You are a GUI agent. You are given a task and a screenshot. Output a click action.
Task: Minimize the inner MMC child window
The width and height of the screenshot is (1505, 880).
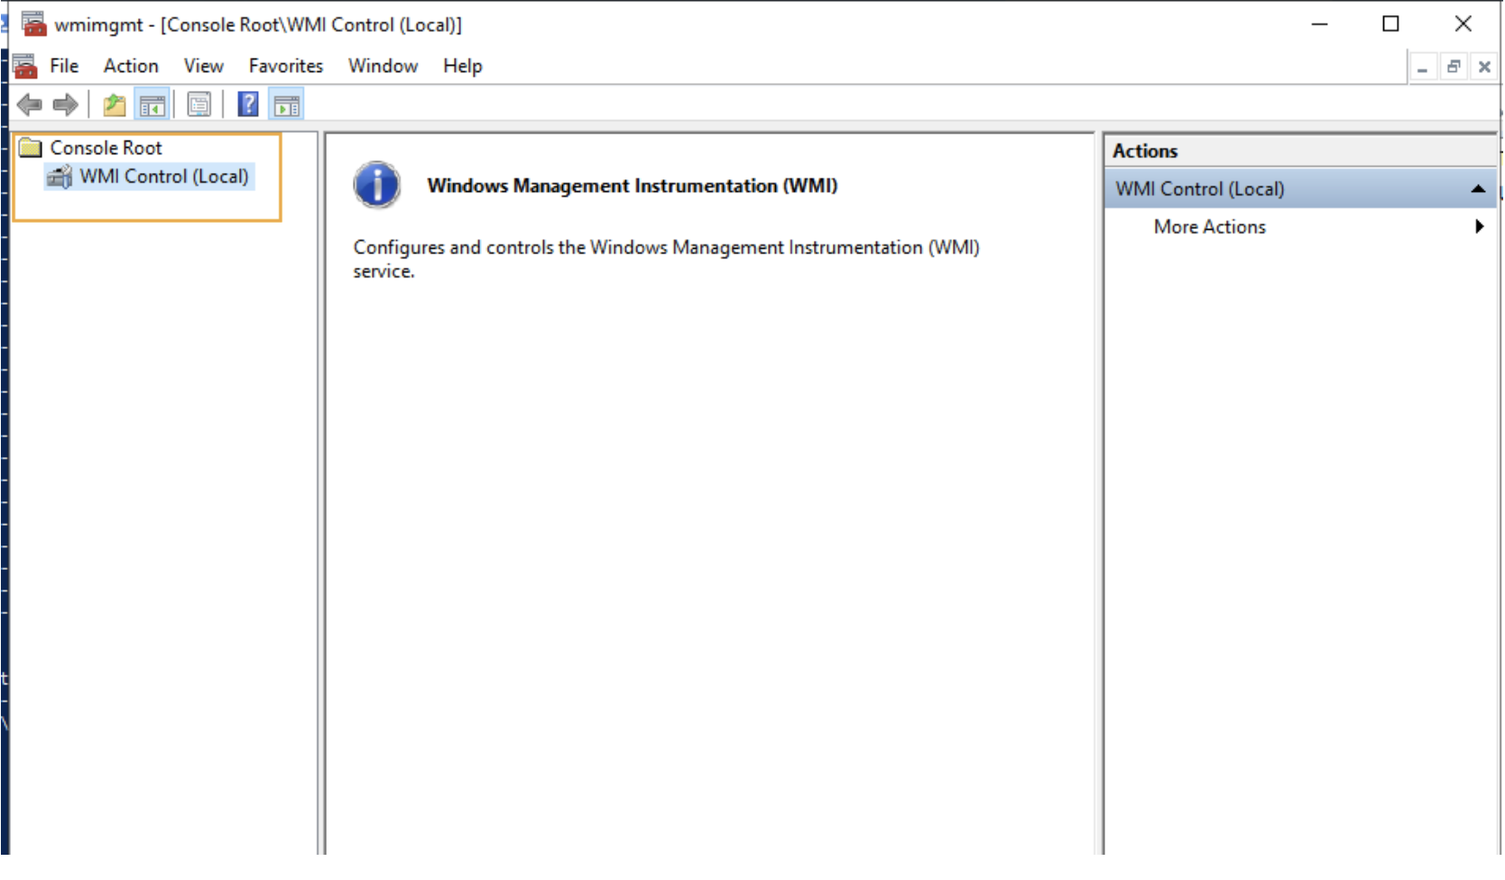[1423, 67]
